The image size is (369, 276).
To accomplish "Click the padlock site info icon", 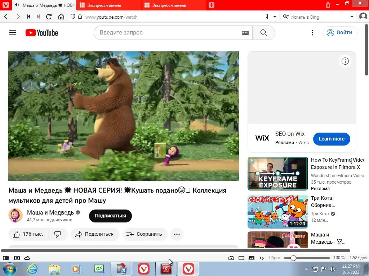I will tap(80, 17).
